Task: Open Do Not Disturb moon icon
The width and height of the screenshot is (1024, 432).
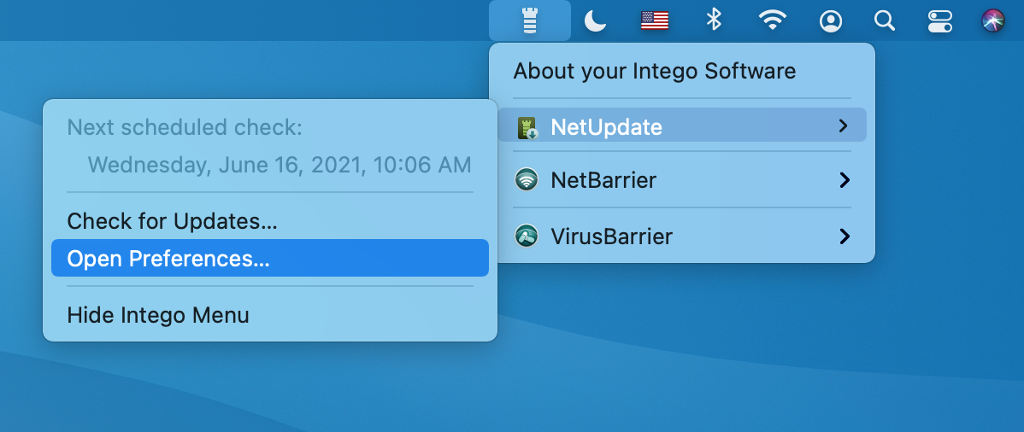Action: coord(594,20)
